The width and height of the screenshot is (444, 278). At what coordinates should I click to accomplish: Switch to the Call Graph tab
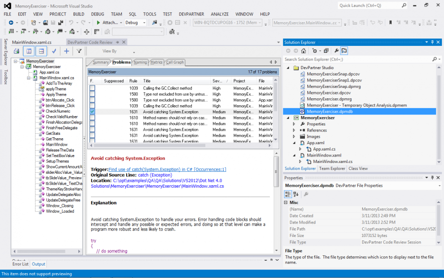[x=175, y=62]
